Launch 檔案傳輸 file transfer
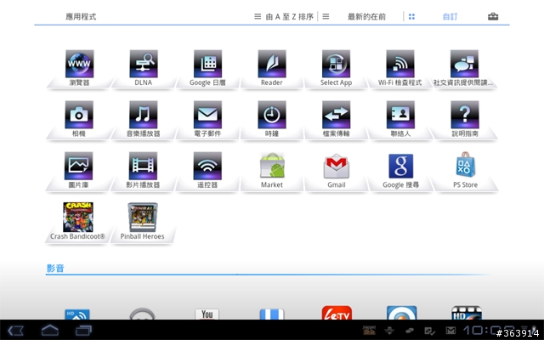This screenshot has height=340, width=544. point(336,119)
